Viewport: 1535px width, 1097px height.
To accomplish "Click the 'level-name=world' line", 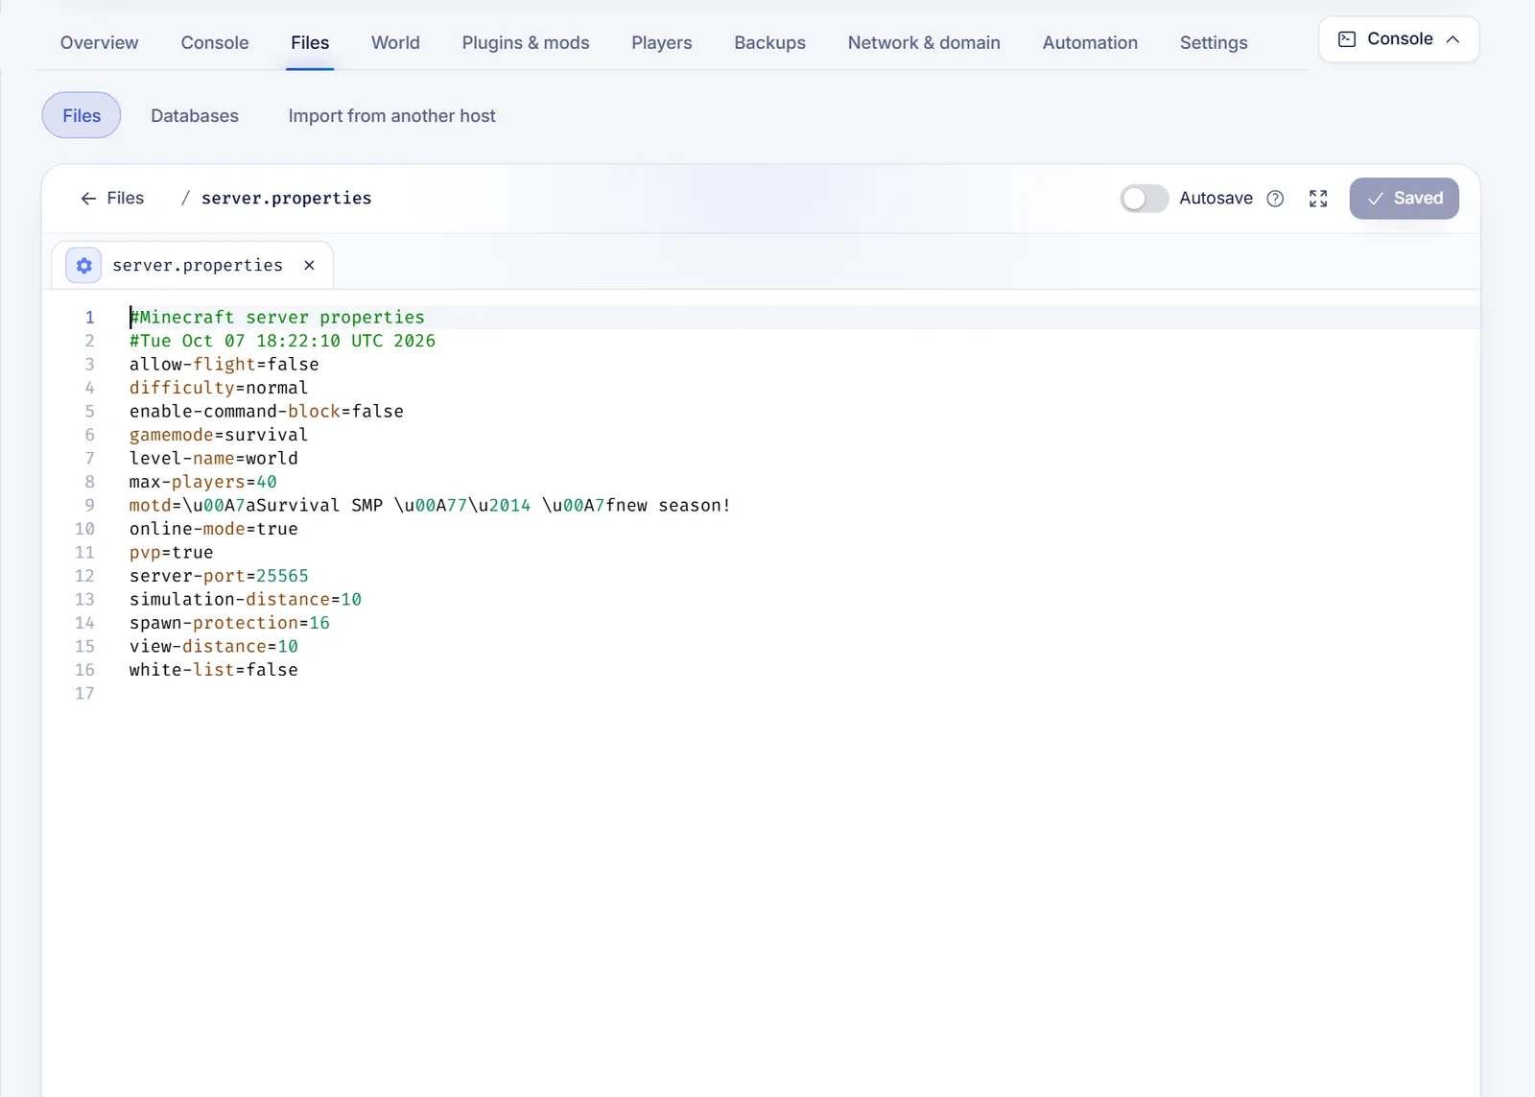I will click(x=214, y=459).
